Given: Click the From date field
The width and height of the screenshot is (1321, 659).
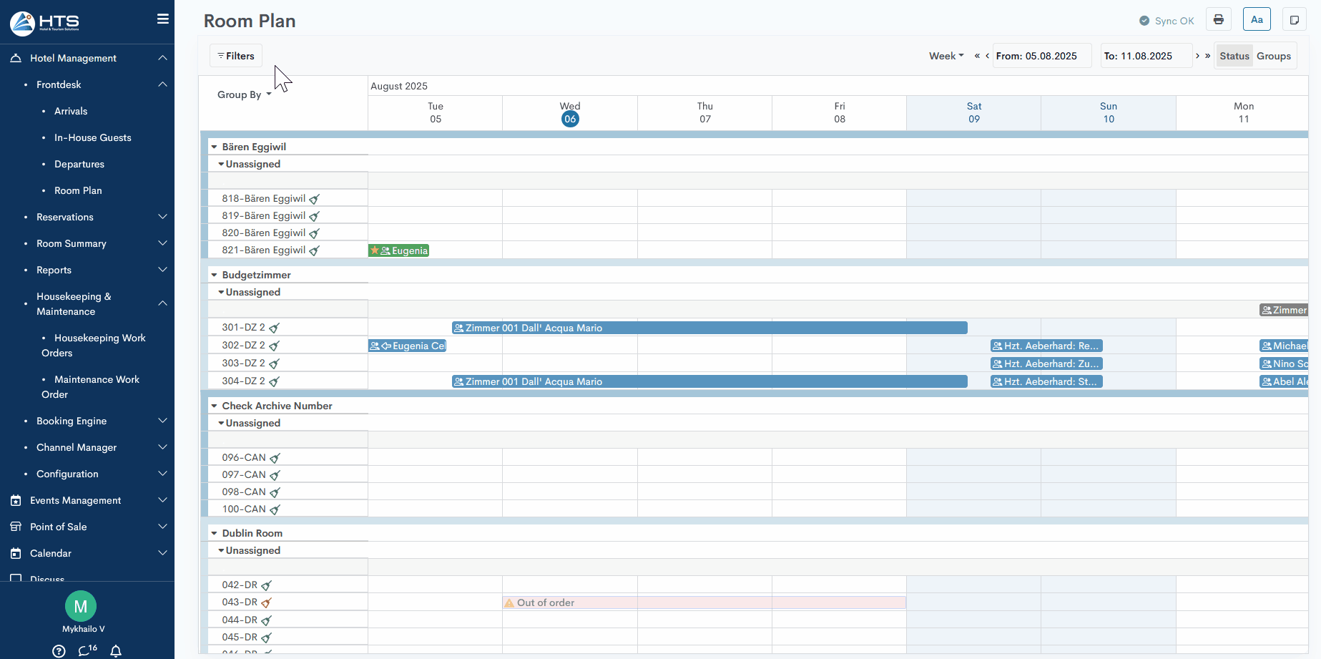Looking at the screenshot, I should click(x=1041, y=56).
